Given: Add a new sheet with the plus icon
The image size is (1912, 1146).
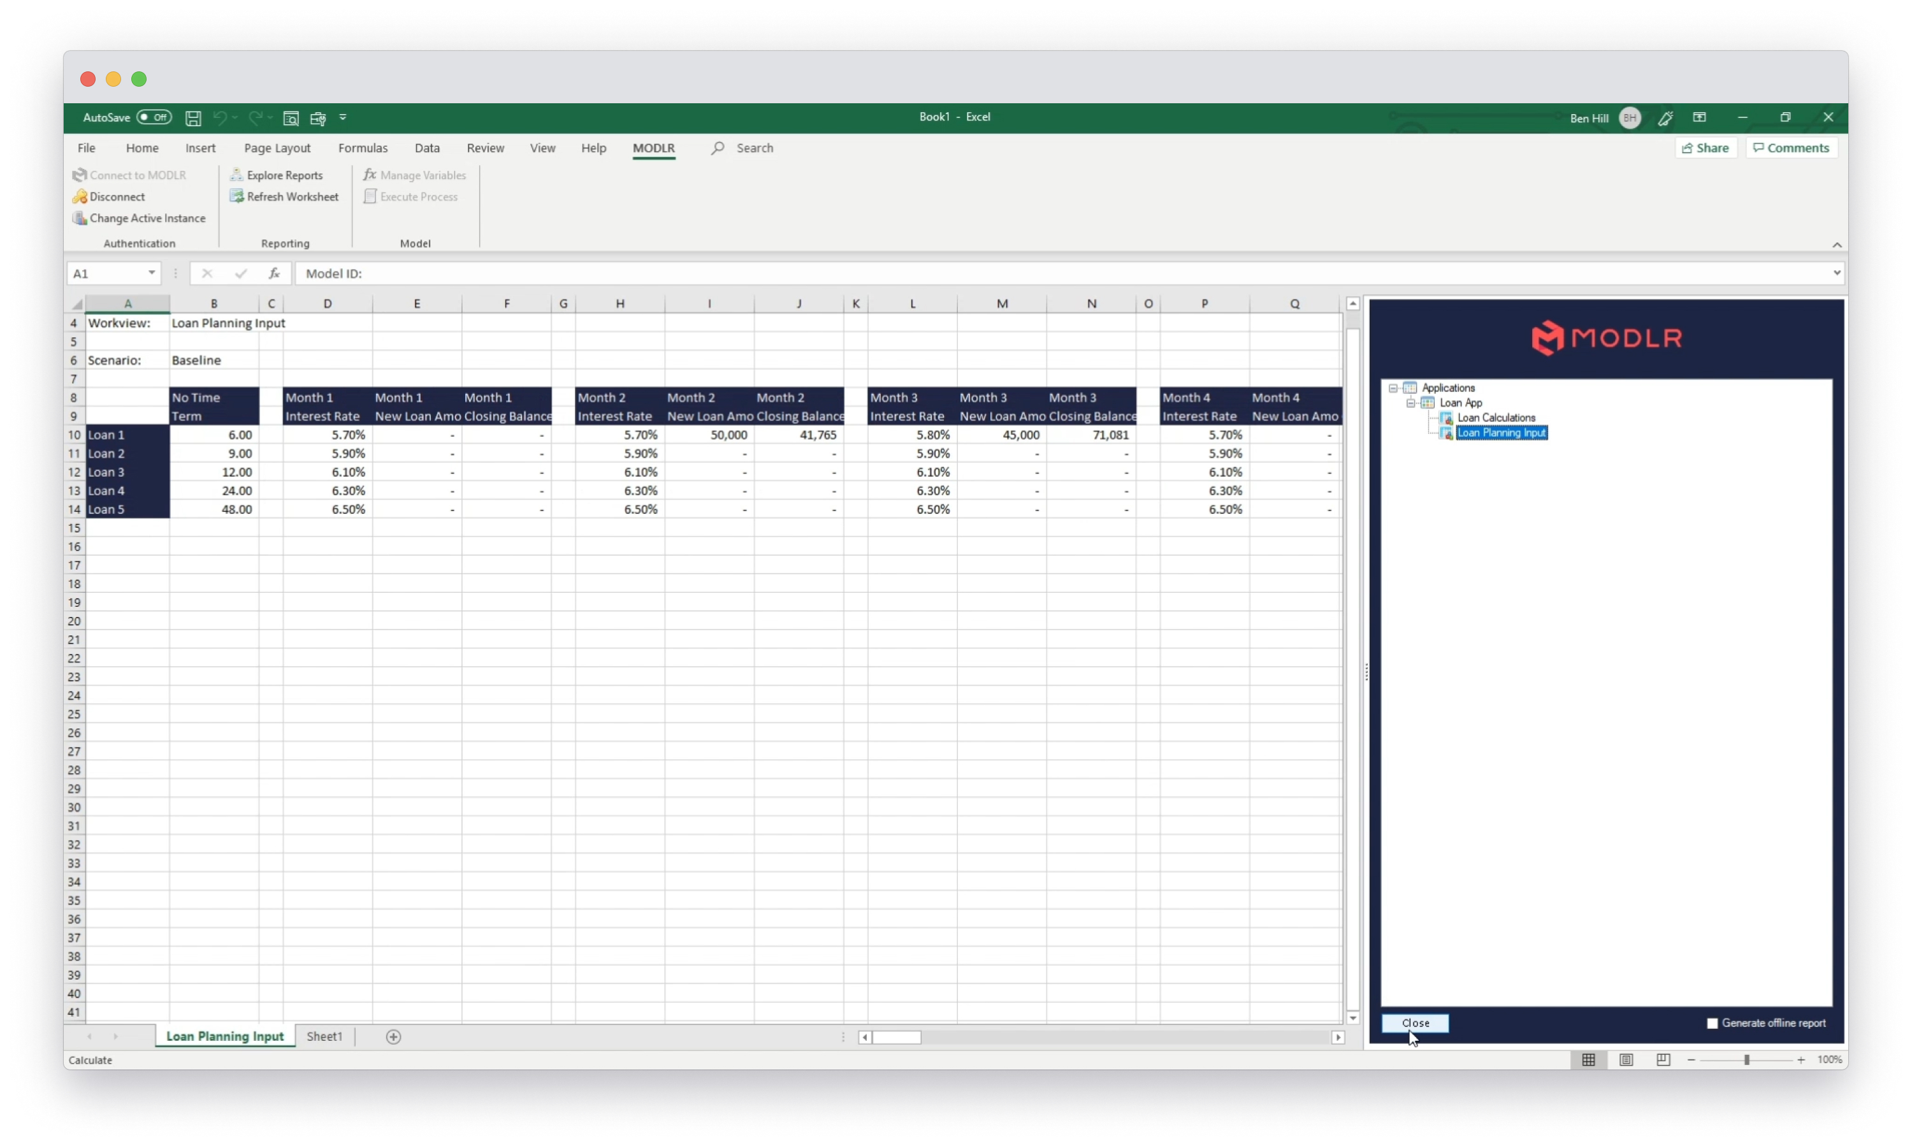Looking at the screenshot, I should point(393,1036).
